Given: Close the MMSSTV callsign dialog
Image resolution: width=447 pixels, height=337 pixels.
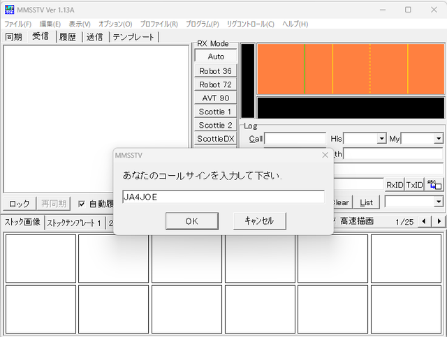Looking at the screenshot, I should [325, 156].
